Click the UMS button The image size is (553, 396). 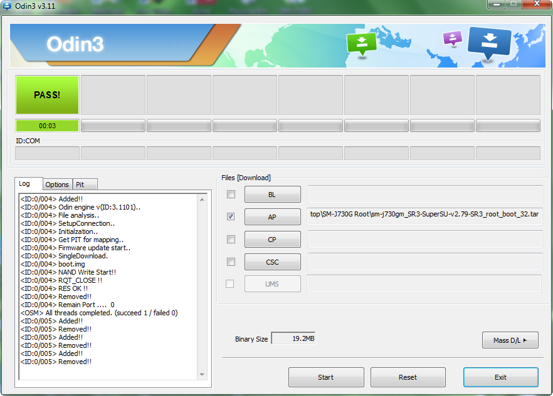273,284
